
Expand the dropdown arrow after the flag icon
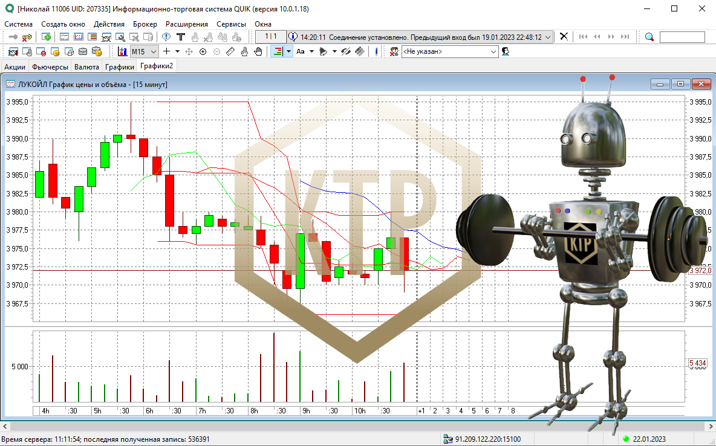coord(334,51)
